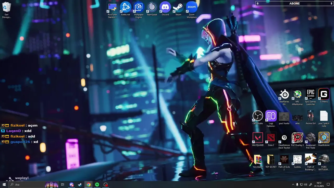
Task: Switch to Discord in the taskbar
Action: pyautogui.click(x=71, y=185)
